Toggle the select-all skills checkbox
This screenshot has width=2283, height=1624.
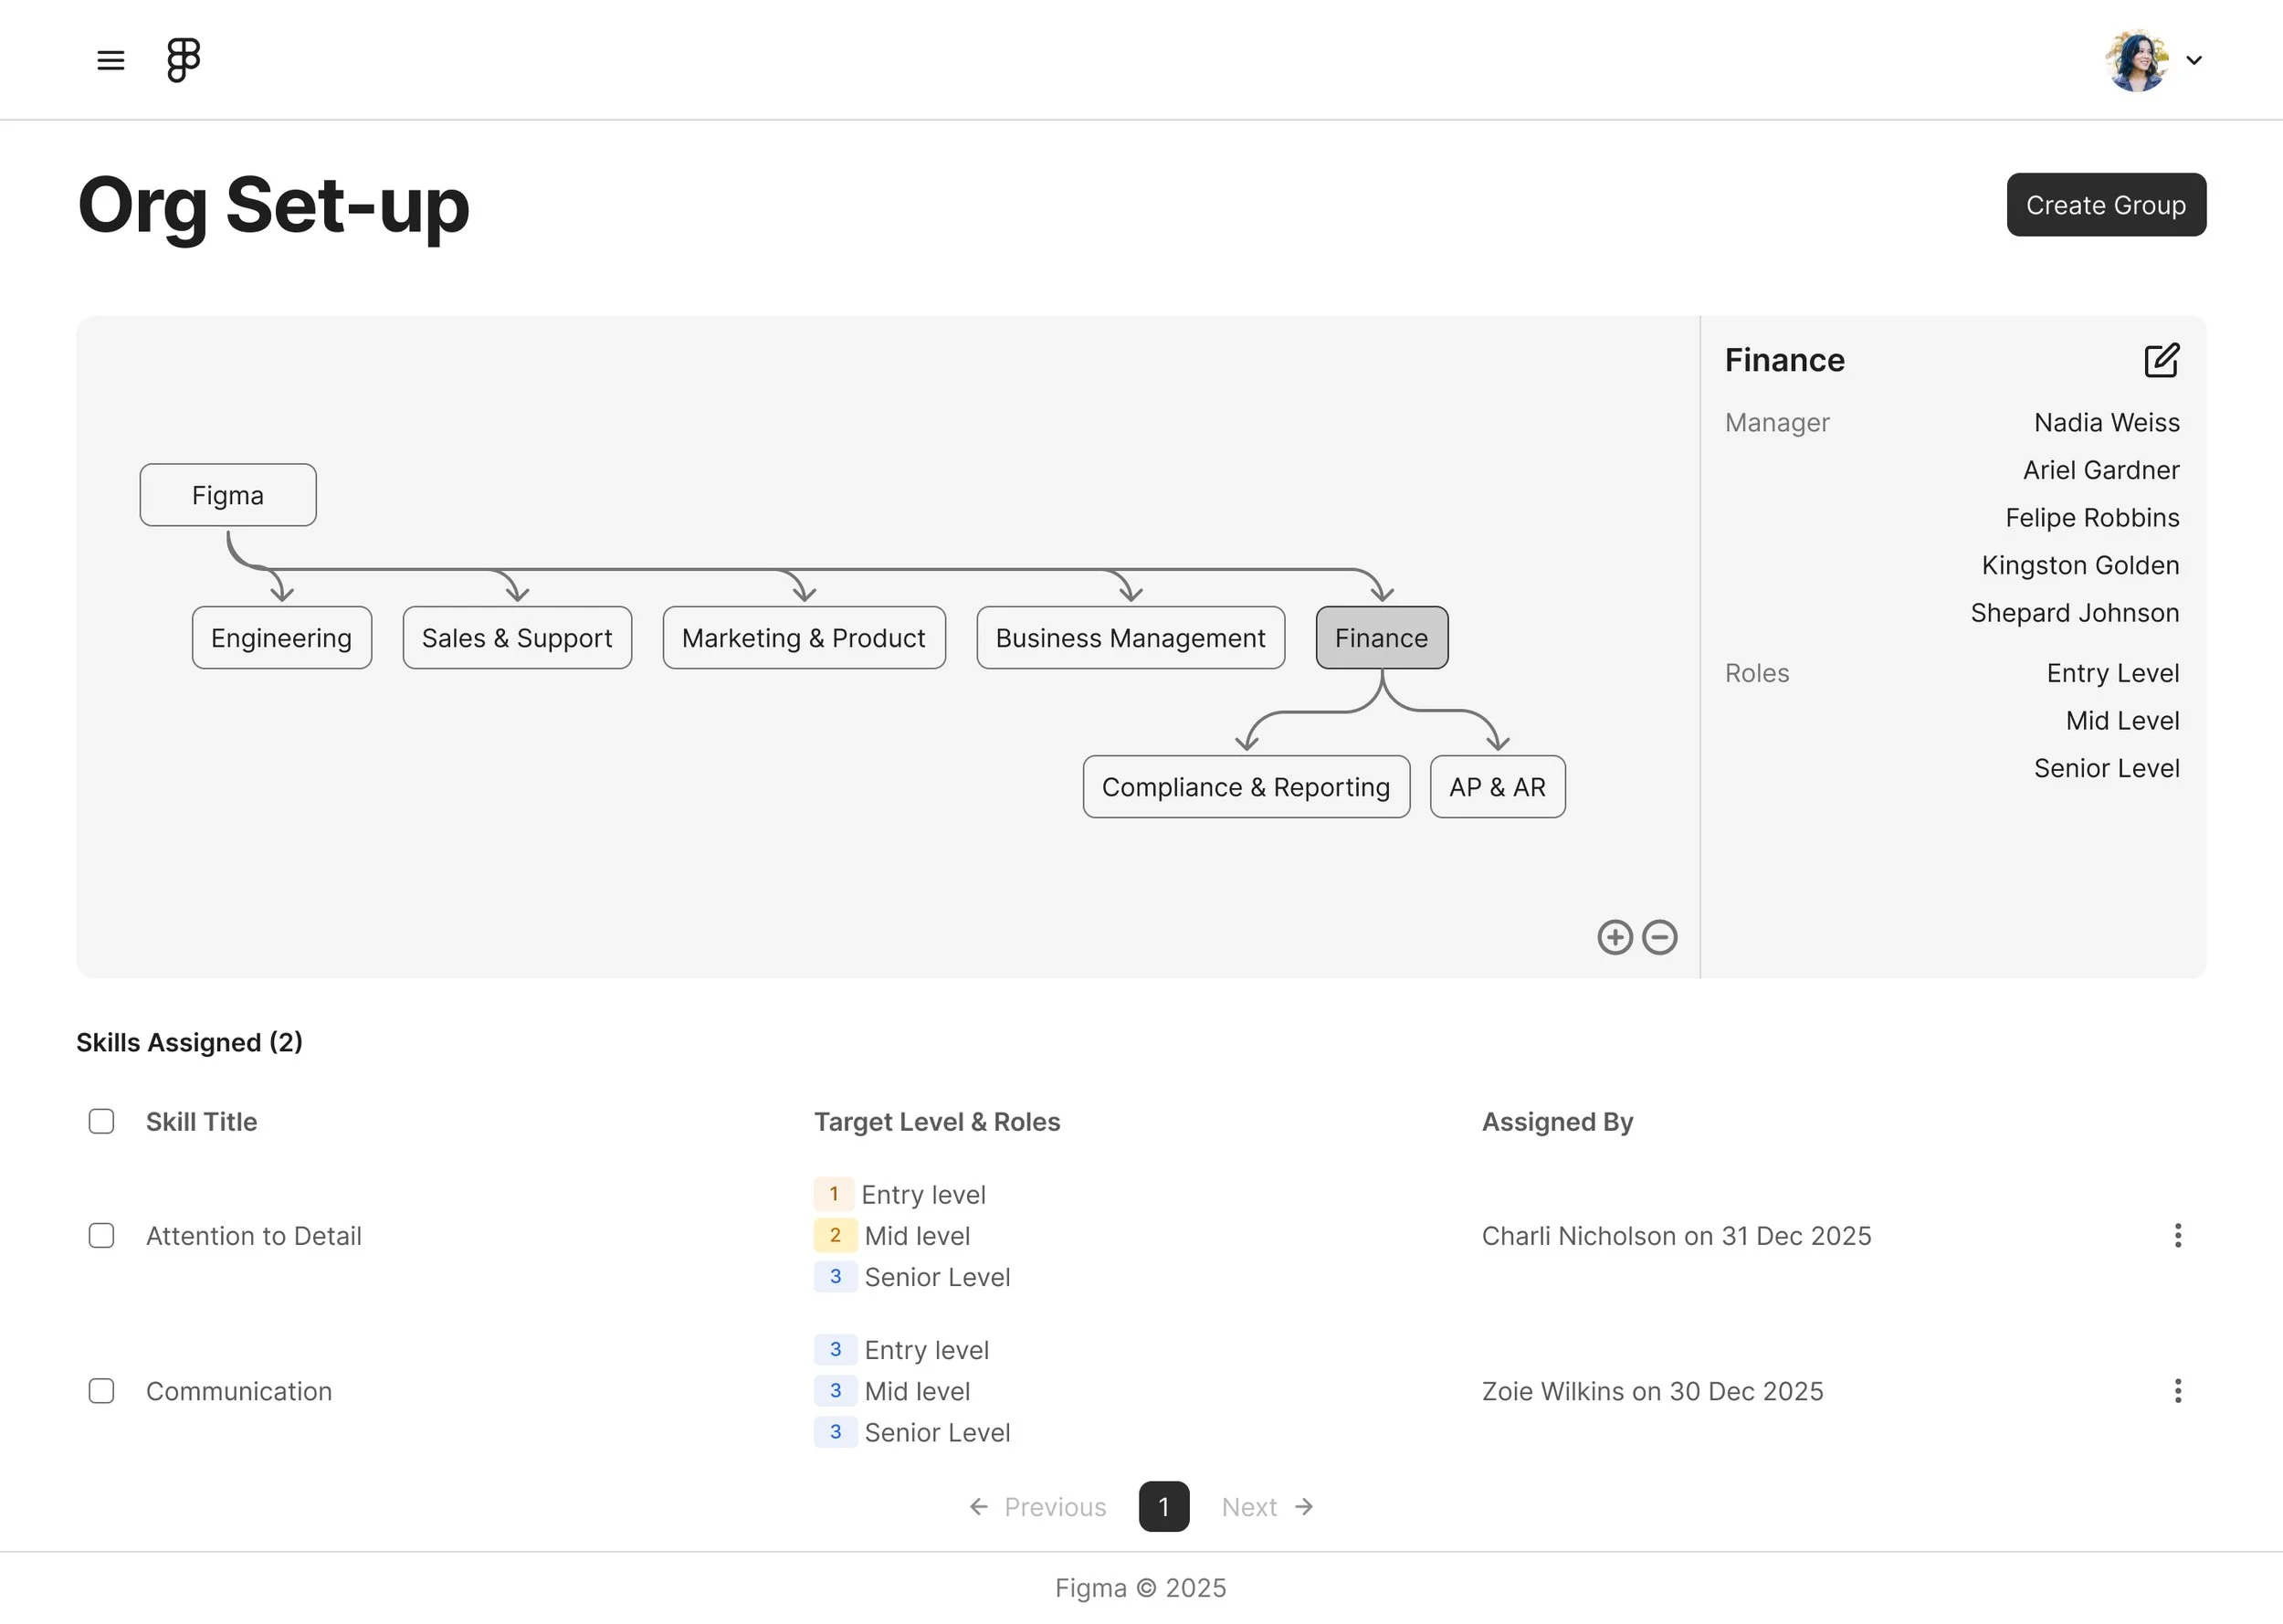(101, 1121)
